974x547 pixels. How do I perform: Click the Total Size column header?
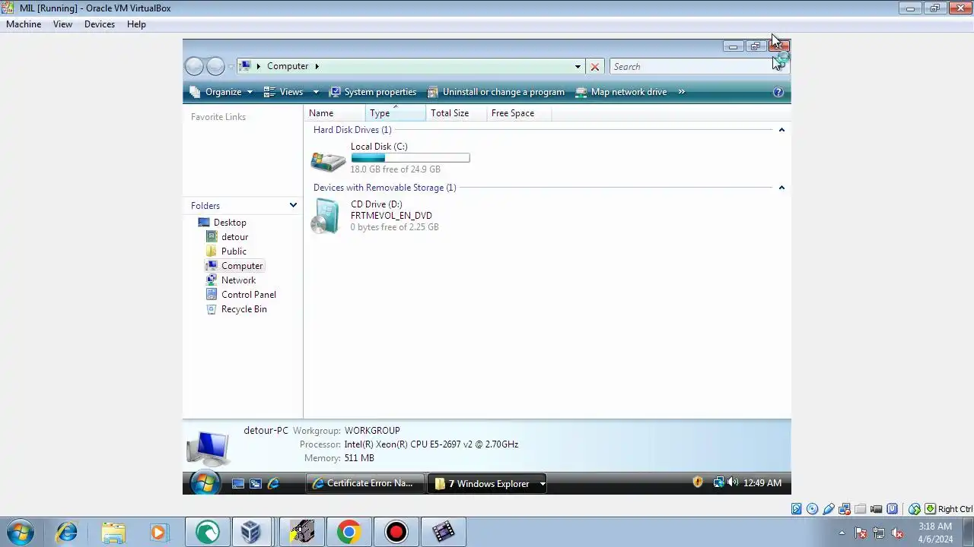[x=457, y=113]
